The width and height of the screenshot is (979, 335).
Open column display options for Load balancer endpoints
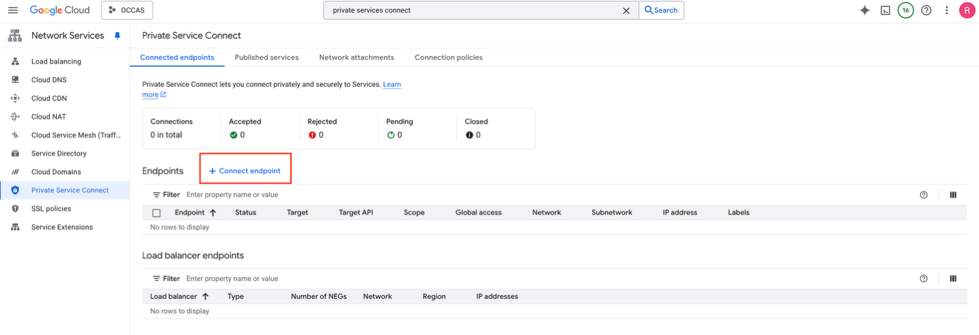pyautogui.click(x=953, y=278)
